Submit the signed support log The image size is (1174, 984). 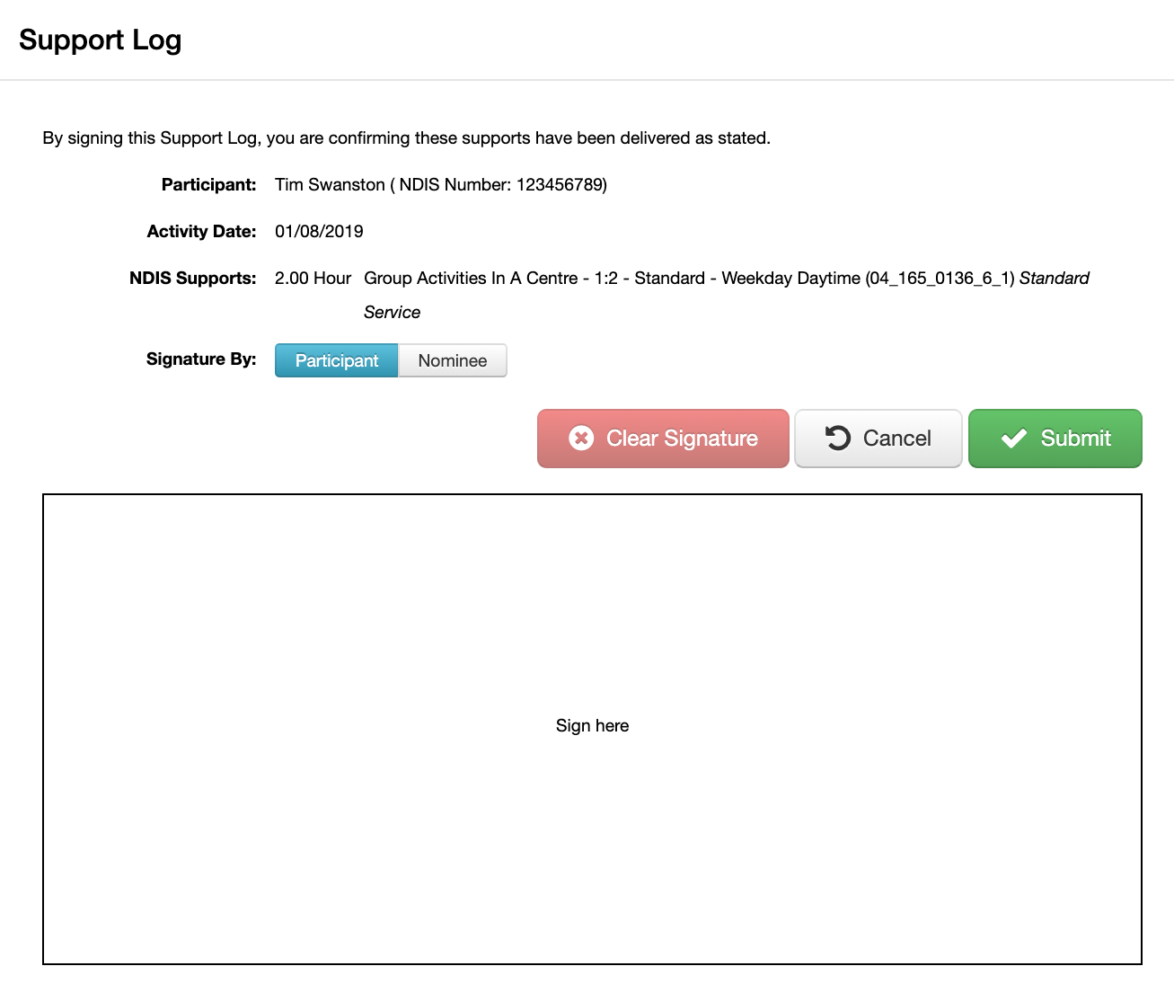tap(1055, 439)
